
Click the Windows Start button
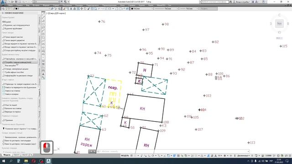tap(4, 161)
